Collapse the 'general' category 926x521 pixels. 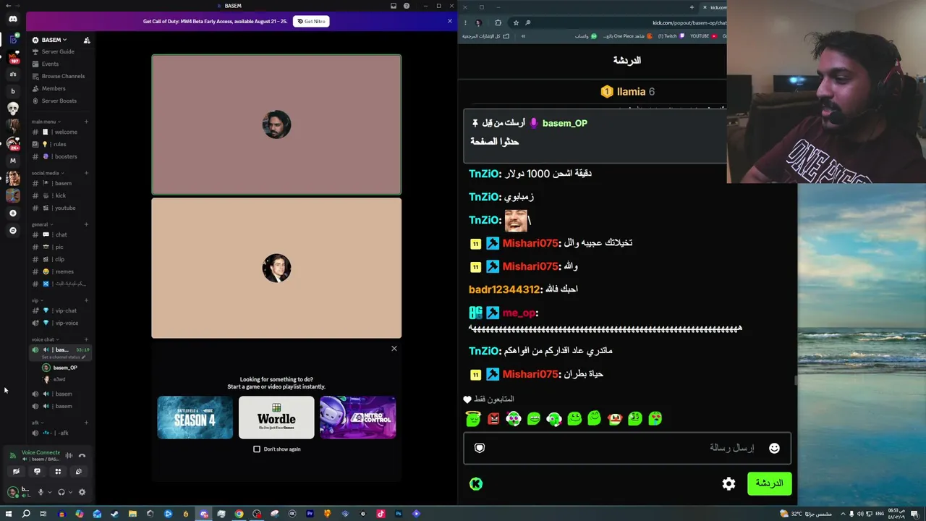[x=41, y=224]
